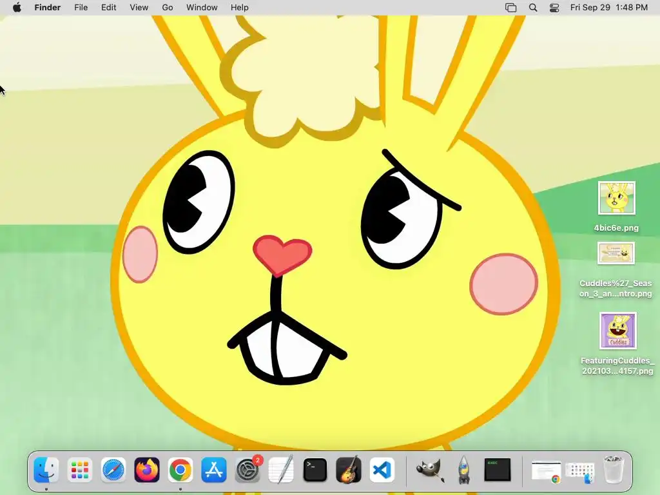Open the App Store icon

(x=214, y=470)
